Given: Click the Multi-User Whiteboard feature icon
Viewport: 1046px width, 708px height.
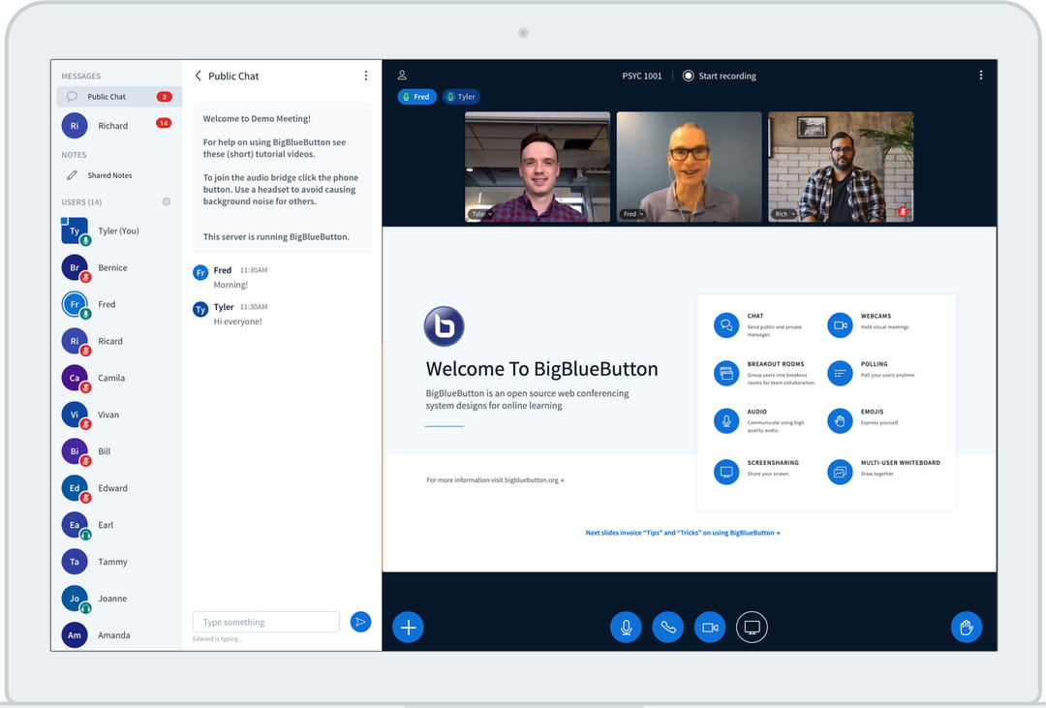Looking at the screenshot, I should (840, 472).
